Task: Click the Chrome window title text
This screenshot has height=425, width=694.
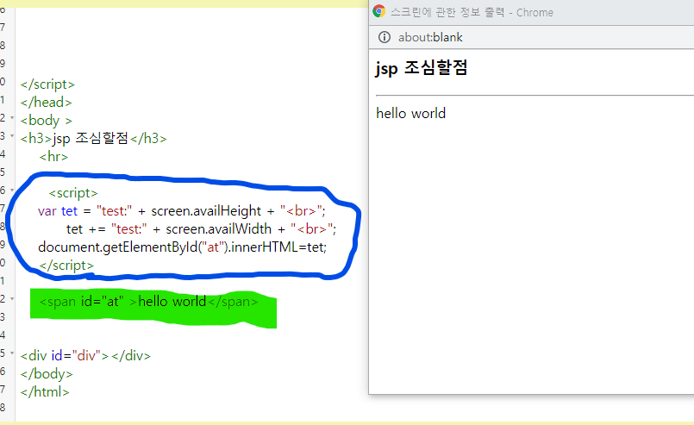Action: coord(472,12)
